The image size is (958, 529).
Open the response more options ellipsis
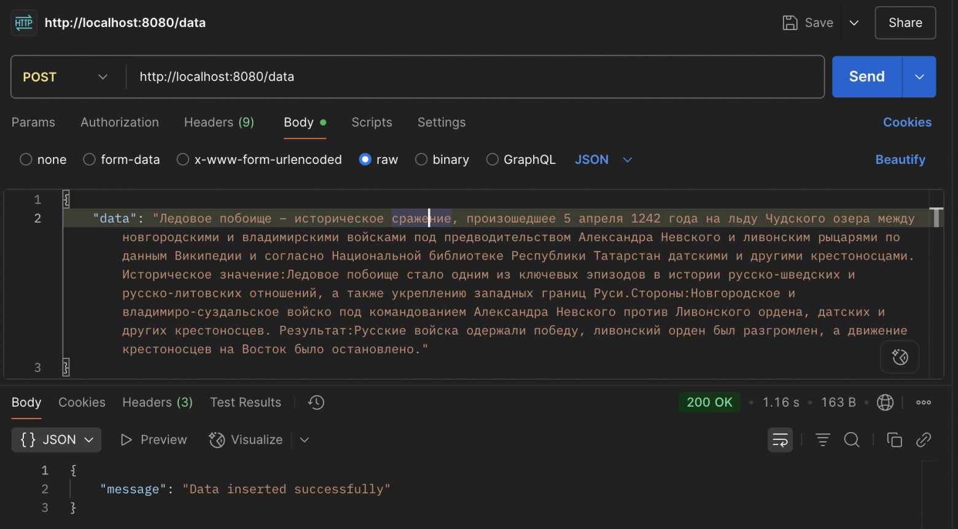[x=923, y=403]
